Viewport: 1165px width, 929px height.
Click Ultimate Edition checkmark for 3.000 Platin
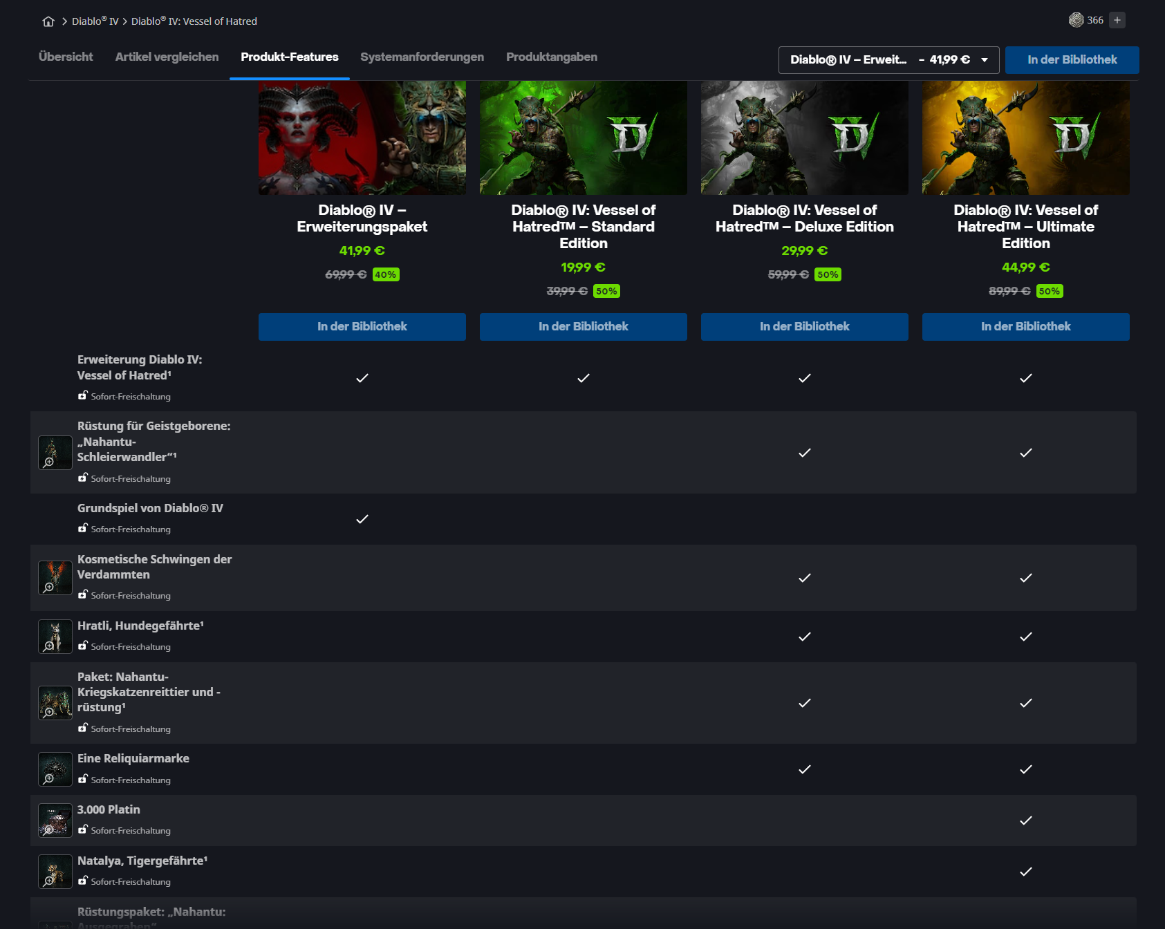(x=1026, y=820)
